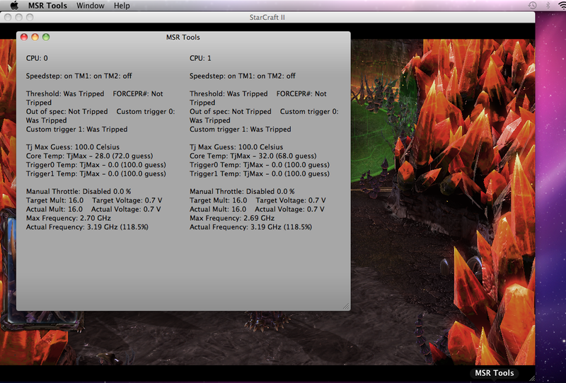566x383 pixels.
Task: Click CPU 1 'Out of spec: Not Tripped'
Action: [x=231, y=112]
